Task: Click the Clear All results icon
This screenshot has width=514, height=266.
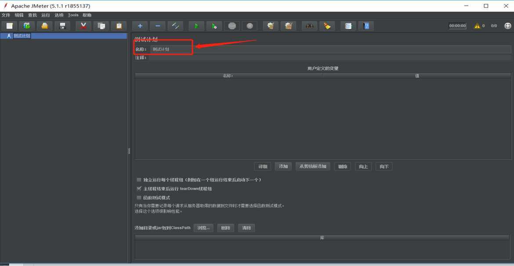Action: 289,26
